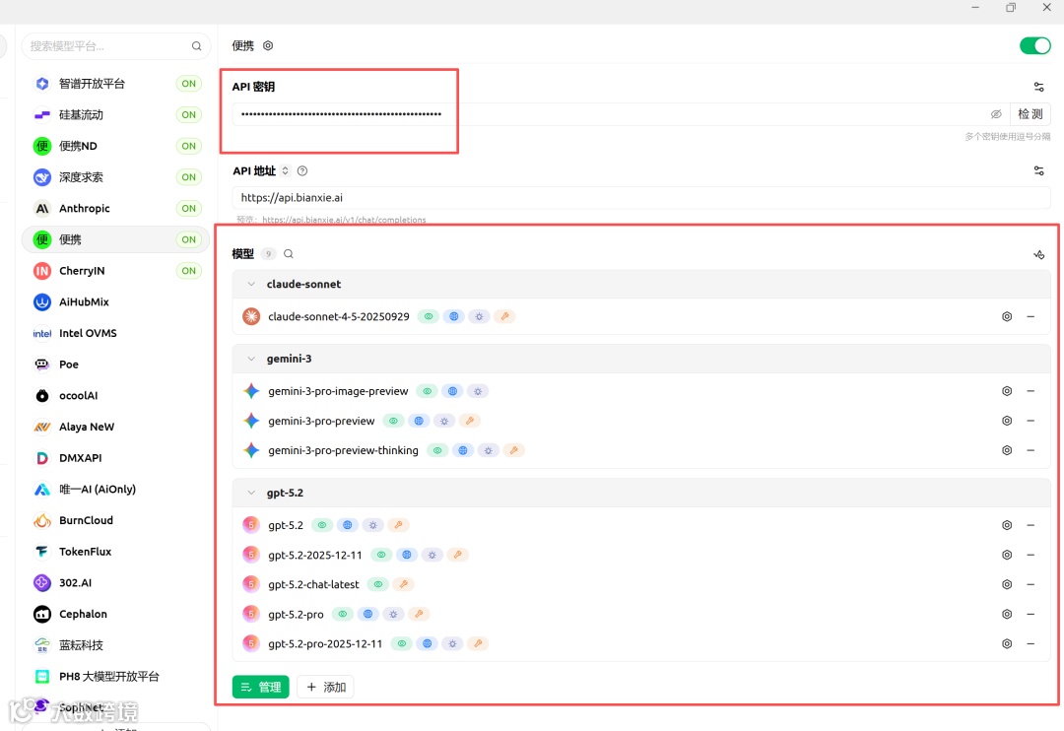
Task: Click search magnifier in provider search box
Action: pyautogui.click(x=197, y=46)
